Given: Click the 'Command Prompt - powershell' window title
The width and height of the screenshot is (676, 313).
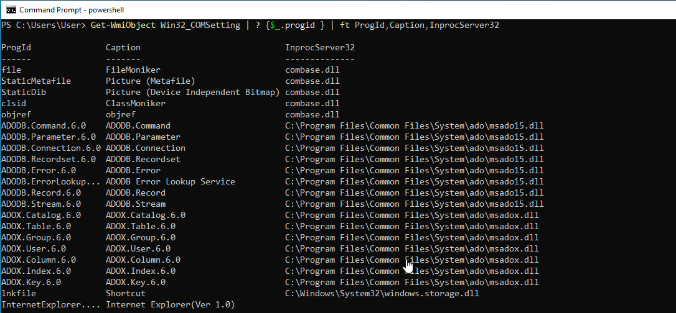Looking at the screenshot, I should pyautogui.click(x=70, y=10).
